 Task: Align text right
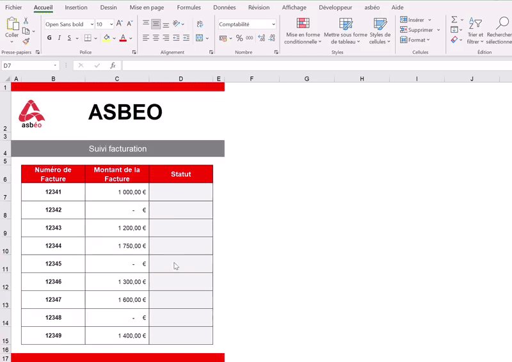[166, 38]
